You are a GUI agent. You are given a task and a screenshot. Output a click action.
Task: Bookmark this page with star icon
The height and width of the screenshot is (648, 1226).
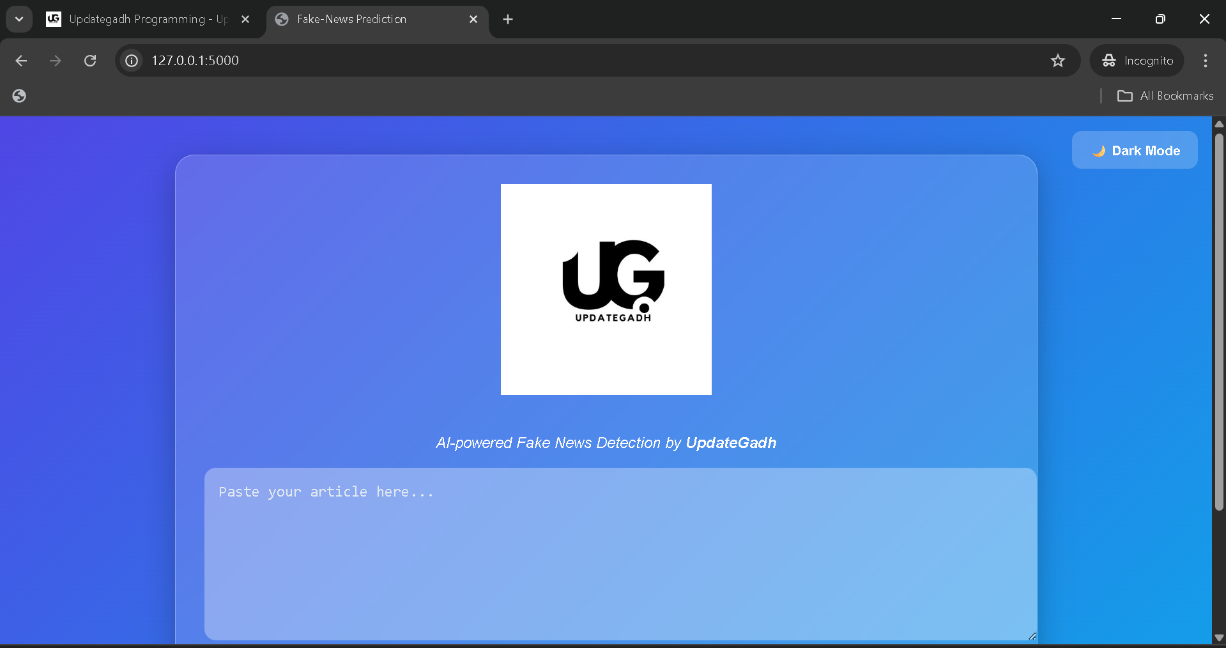point(1058,61)
